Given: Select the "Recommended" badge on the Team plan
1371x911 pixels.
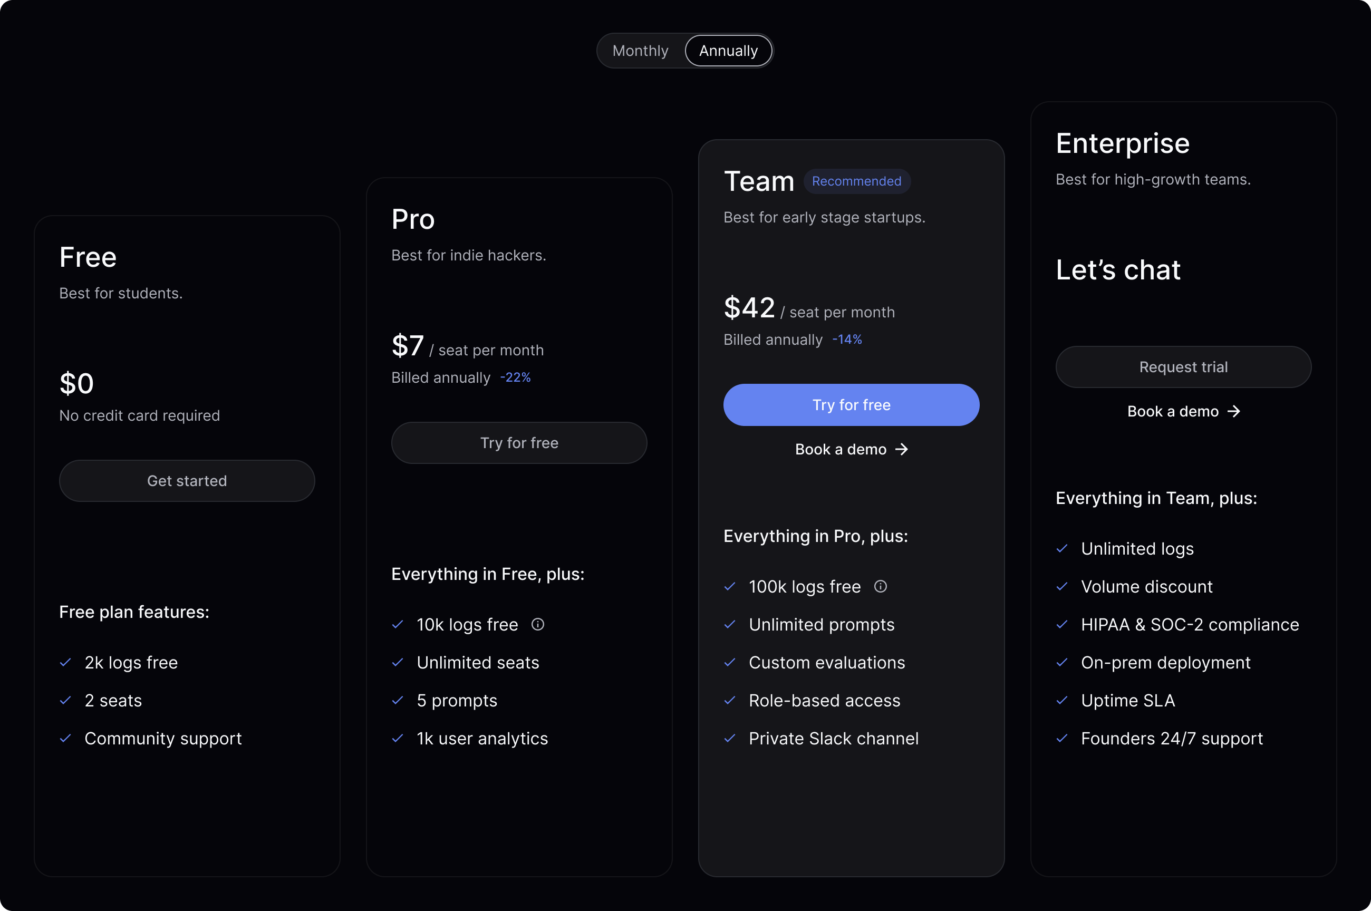Looking at the screenshot, I should 857,181.
